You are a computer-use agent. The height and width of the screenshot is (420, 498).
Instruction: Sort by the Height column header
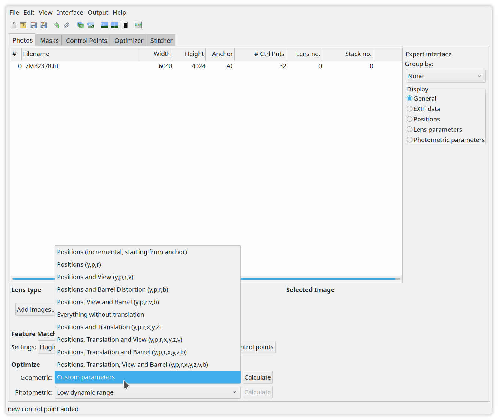[x=189, y=54]
